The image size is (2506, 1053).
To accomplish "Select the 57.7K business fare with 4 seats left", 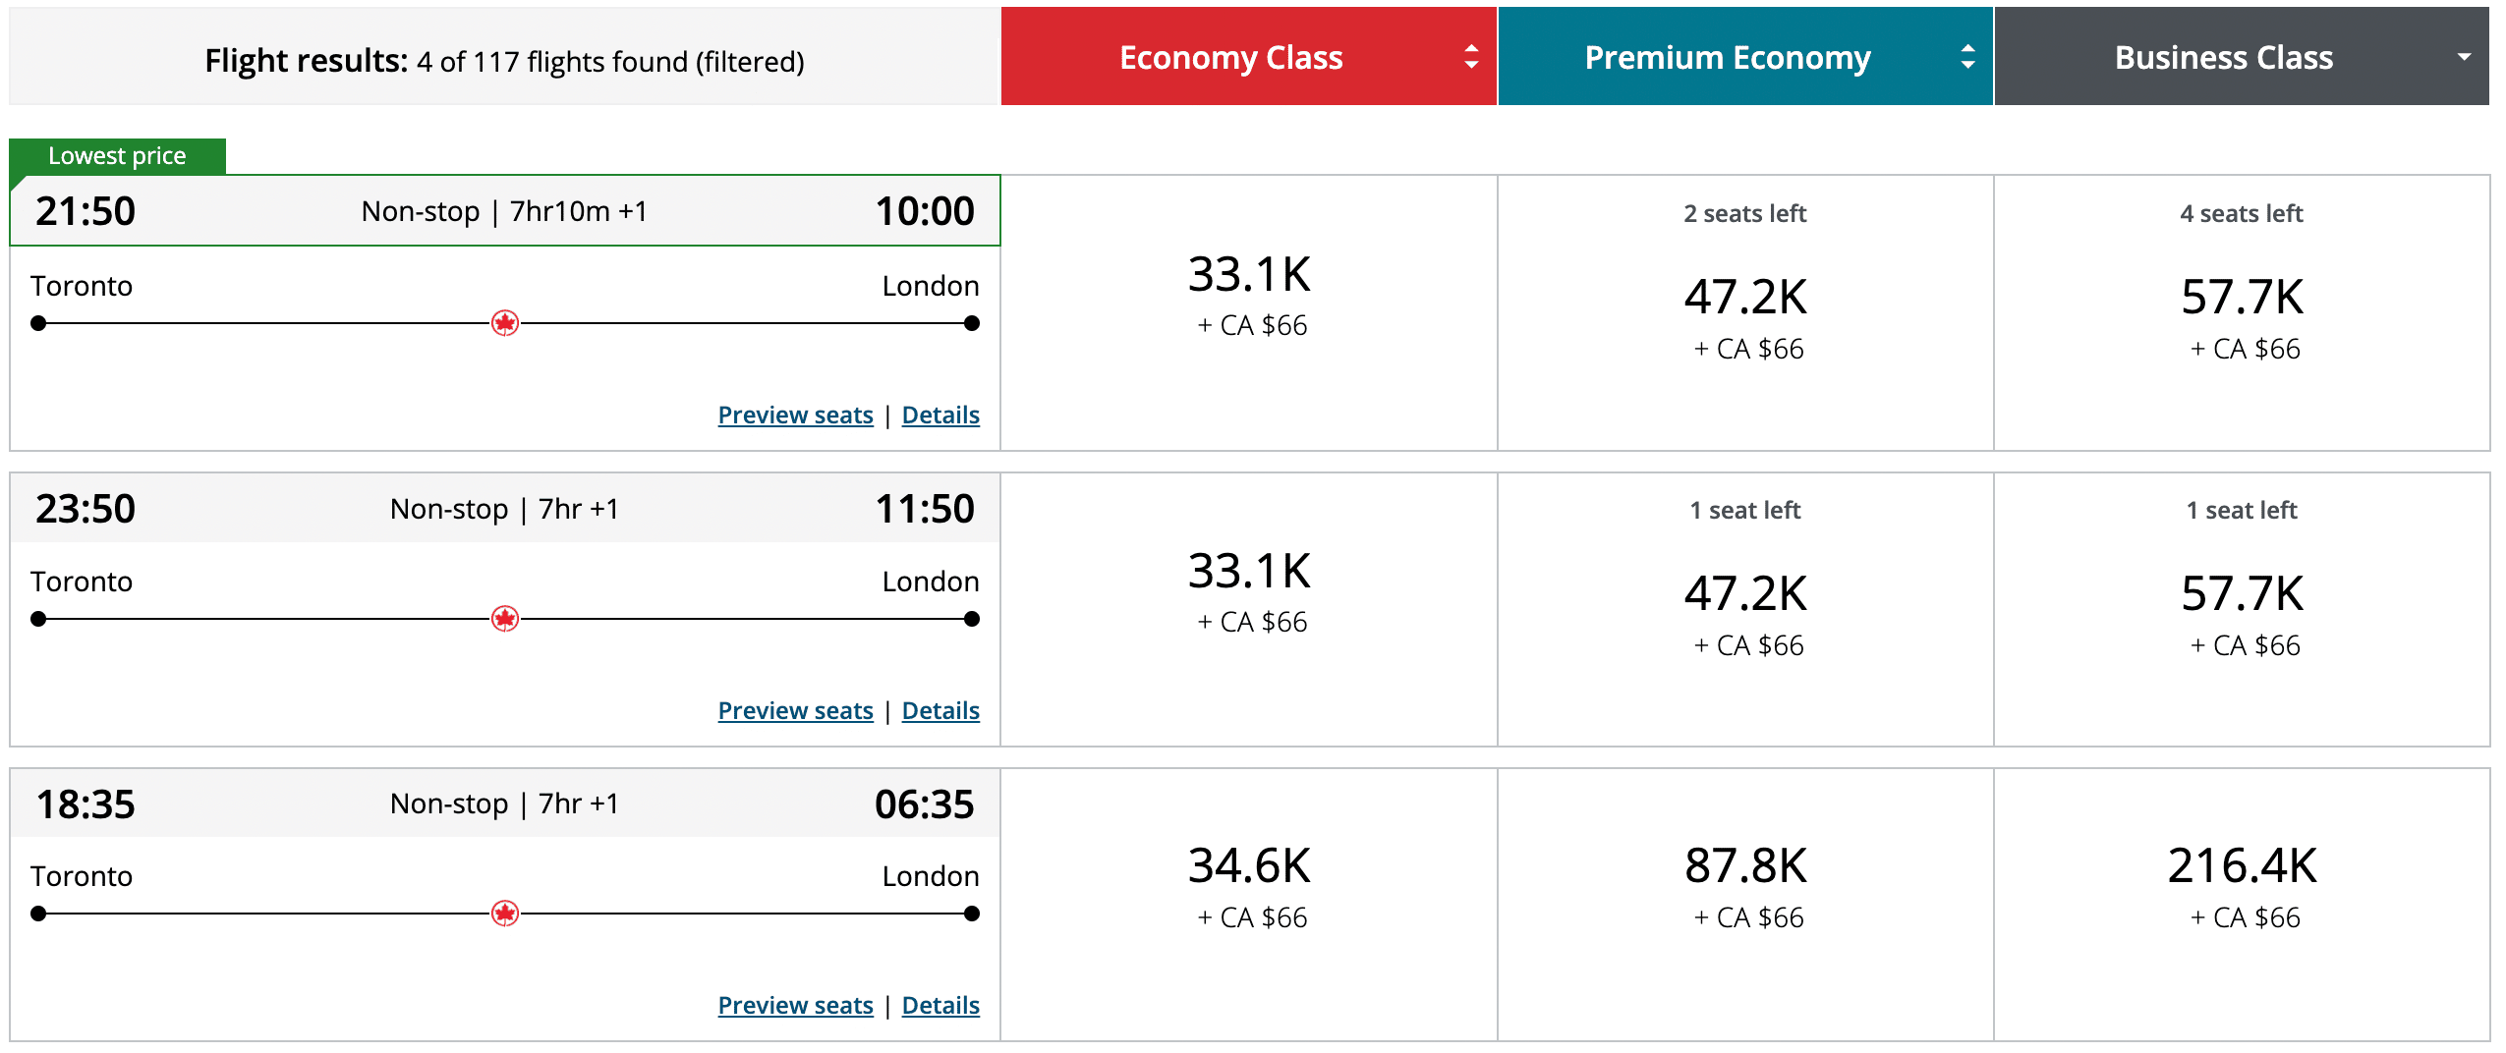I will point(2242,295).
